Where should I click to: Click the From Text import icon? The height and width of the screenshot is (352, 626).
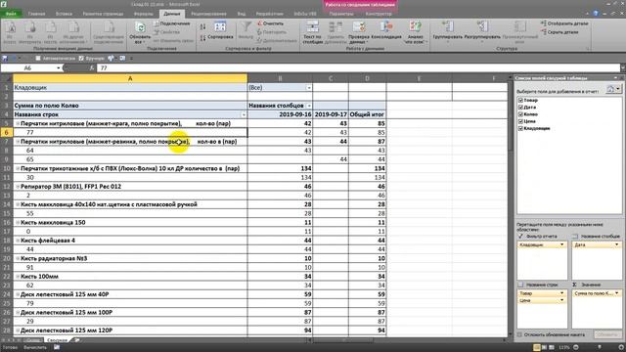[x=50, y=27]
